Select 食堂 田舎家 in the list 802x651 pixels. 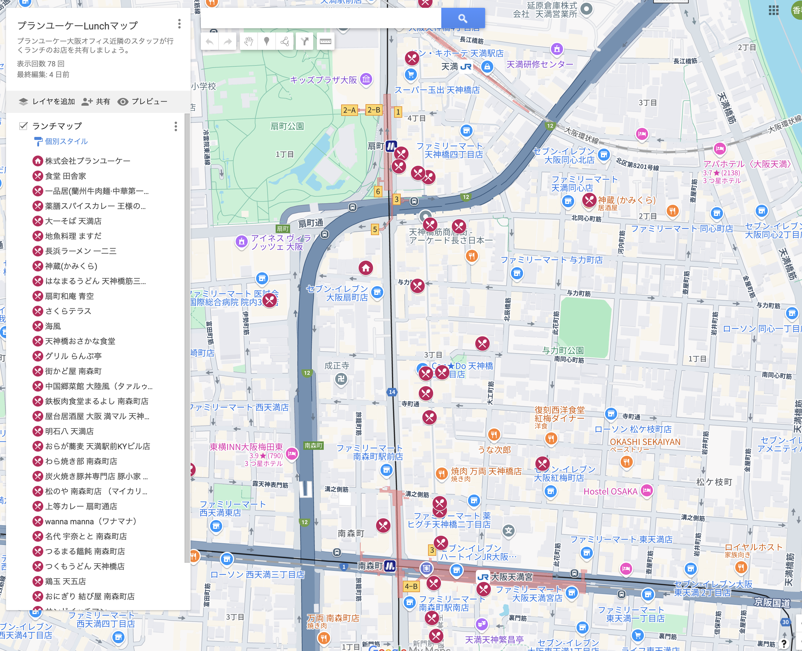tap(66, 176)
